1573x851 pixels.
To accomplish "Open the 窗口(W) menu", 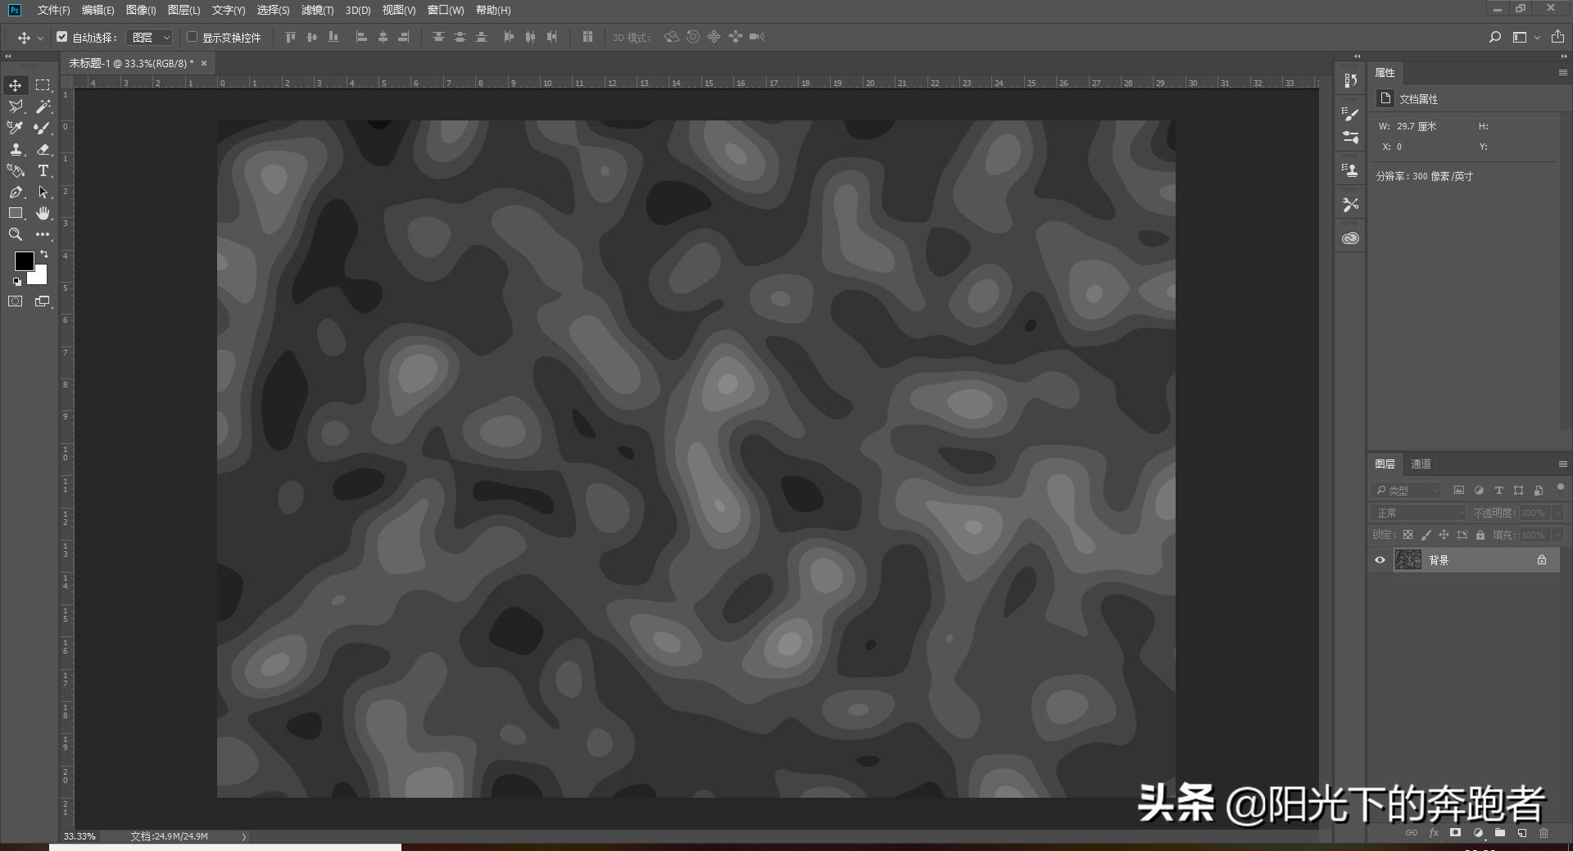I will pyautogui.click(x=446, y=10).
